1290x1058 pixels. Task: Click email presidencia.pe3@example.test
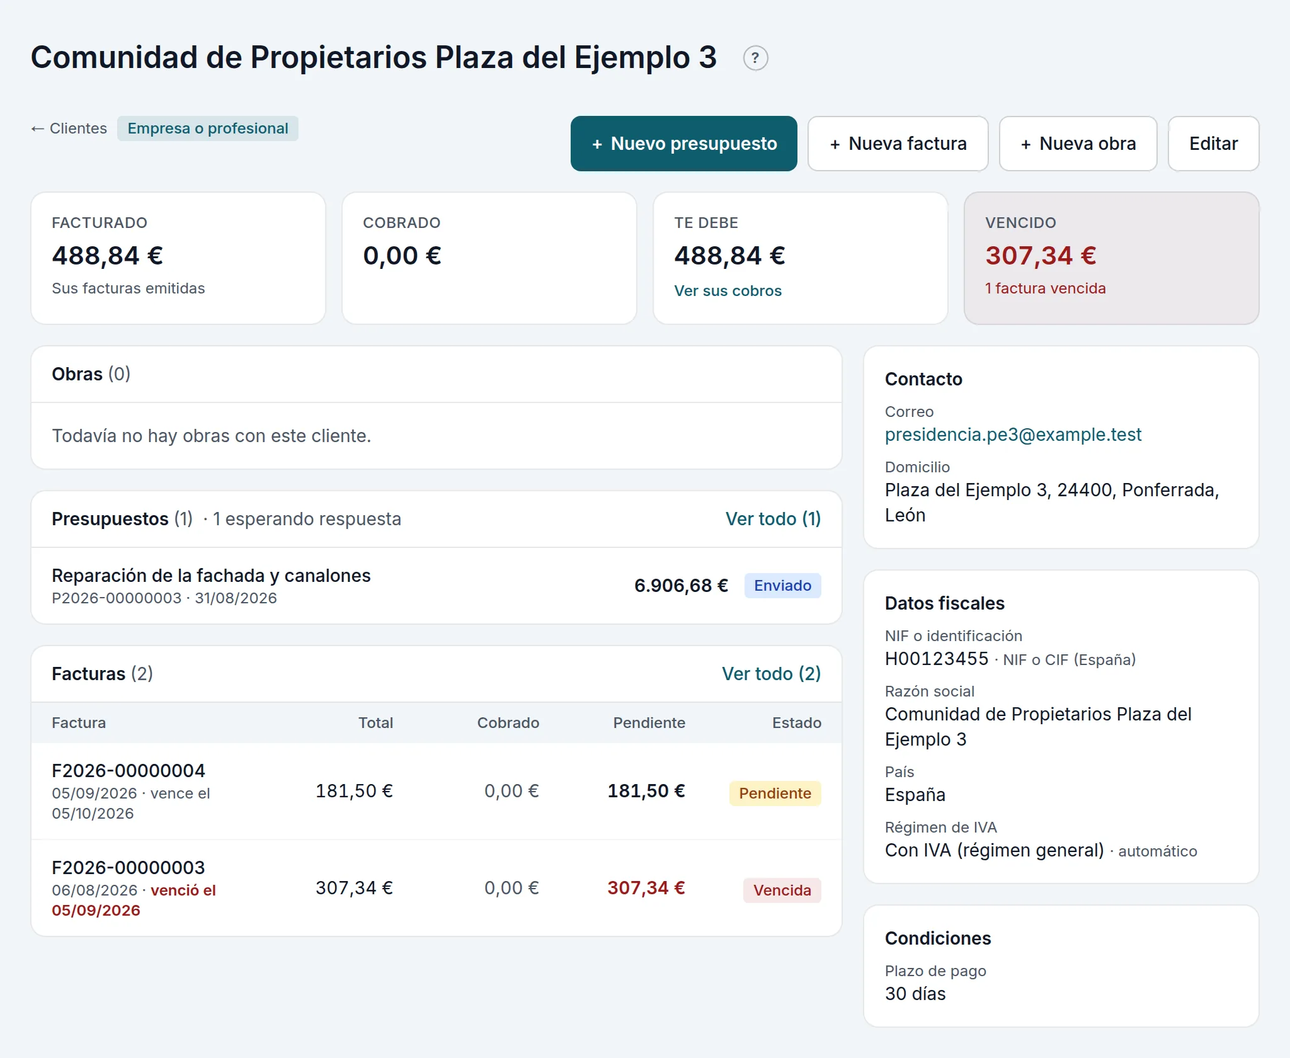(1013, 435)
